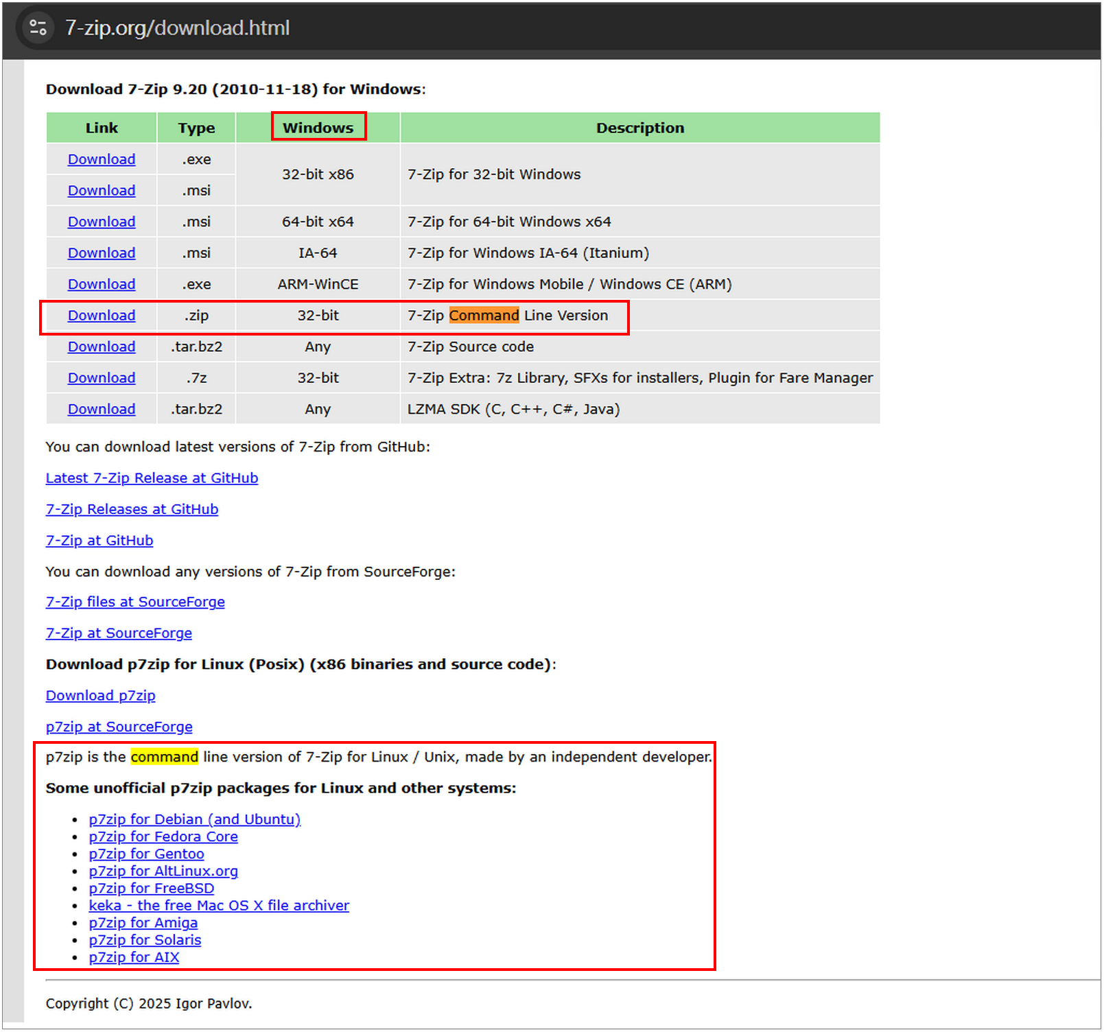Image resolution: width=1104 pixels, height=1032 pixels.
Task: Select the 7-zip.org/download.html address bar URL
Action: [x=177, y=28]
